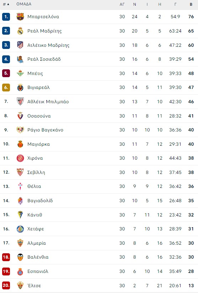Viewport: 198px width, 294px height.
Task: Click the Έλτσε team name
Action: pyautogui.click(x=34, y=285)
